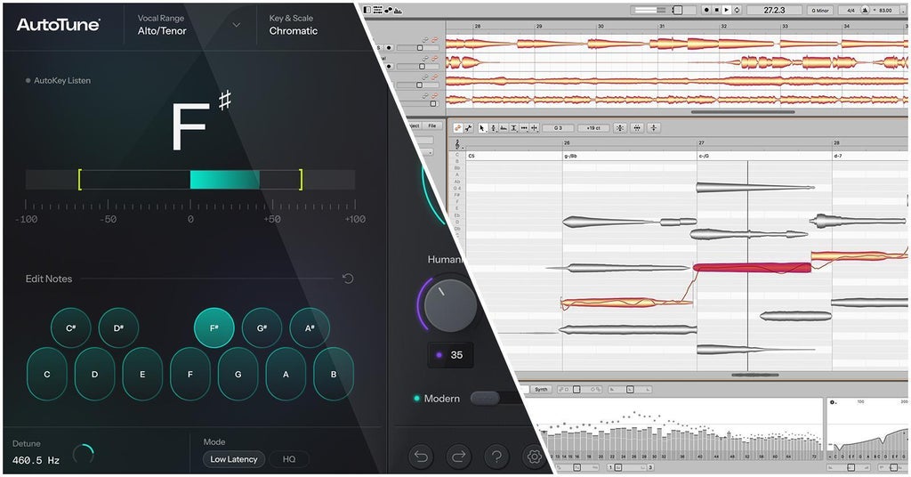Select Melodyne time handle tool
This screenshot has width=911, height=477.
tap(524, 128)
